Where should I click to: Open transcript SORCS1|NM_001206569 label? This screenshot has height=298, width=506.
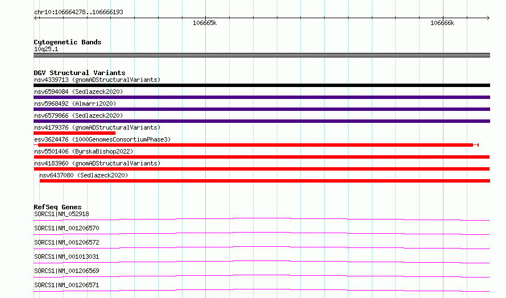tap(67, 271)
